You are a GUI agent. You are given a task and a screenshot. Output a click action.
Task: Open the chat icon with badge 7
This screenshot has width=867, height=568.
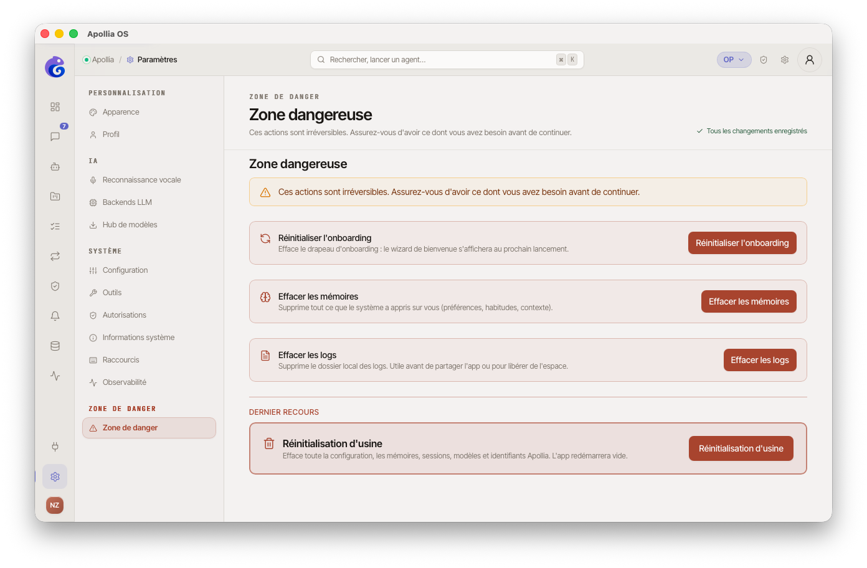55,136
